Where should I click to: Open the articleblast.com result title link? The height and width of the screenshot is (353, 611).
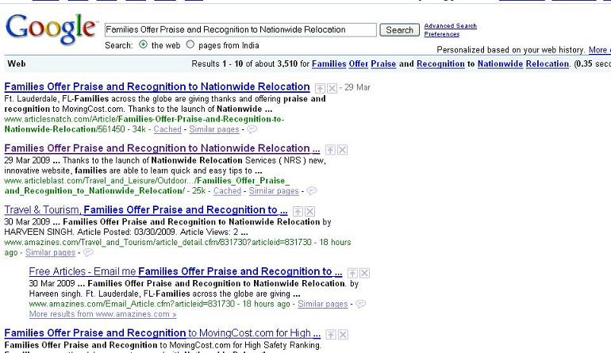[x=162, y=148]
